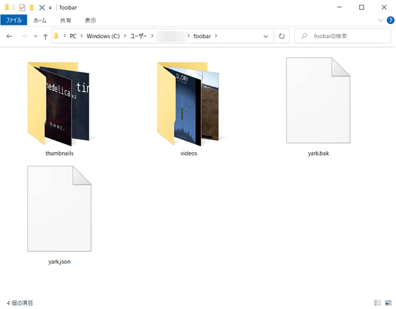Switch to details view layout icon

pos(378,303)
